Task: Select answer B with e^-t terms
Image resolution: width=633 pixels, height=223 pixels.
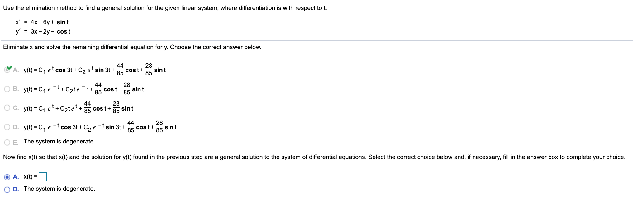Action: point(7,89)
